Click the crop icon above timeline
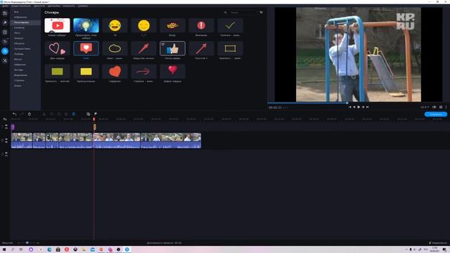Viewport: 450px width, 253px height. (x=59, y=114)
